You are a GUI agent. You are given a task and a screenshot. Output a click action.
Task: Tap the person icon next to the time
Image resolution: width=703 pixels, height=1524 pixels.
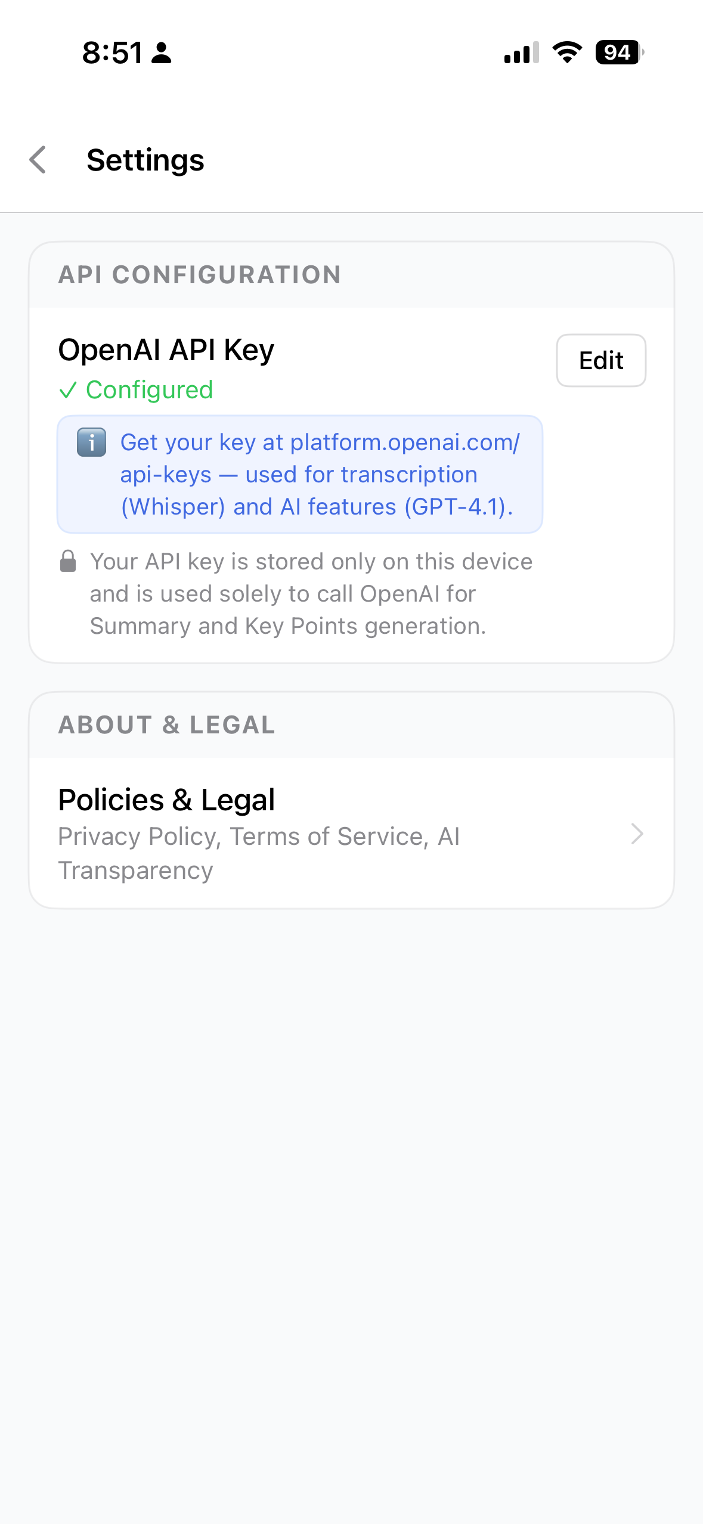[x=161, y=52]
